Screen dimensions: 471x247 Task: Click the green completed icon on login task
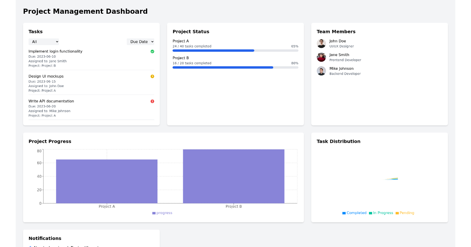[x=152, y=51]
